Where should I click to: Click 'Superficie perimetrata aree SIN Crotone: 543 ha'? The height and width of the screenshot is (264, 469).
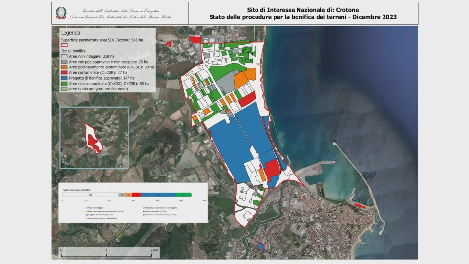click(x=102, y=40)
